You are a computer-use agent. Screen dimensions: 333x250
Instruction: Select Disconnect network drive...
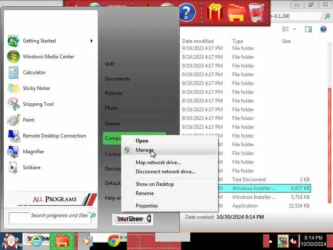click(x=165, y=172)
